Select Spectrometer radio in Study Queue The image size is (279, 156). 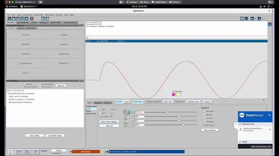(x=24, y=87)
